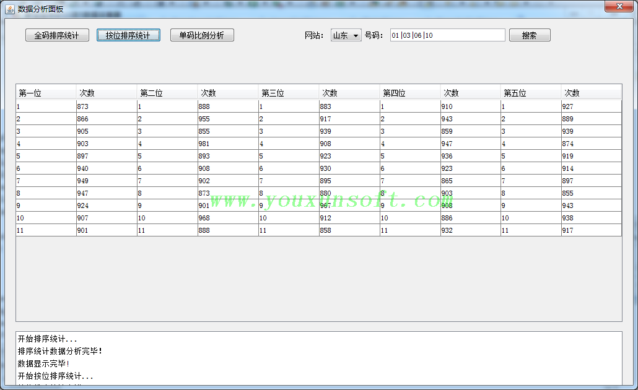Image resolution: width=638 pixels, height=390 pixels.
Task: Open 单码比例分析 analysis
Action: point(202,35)
